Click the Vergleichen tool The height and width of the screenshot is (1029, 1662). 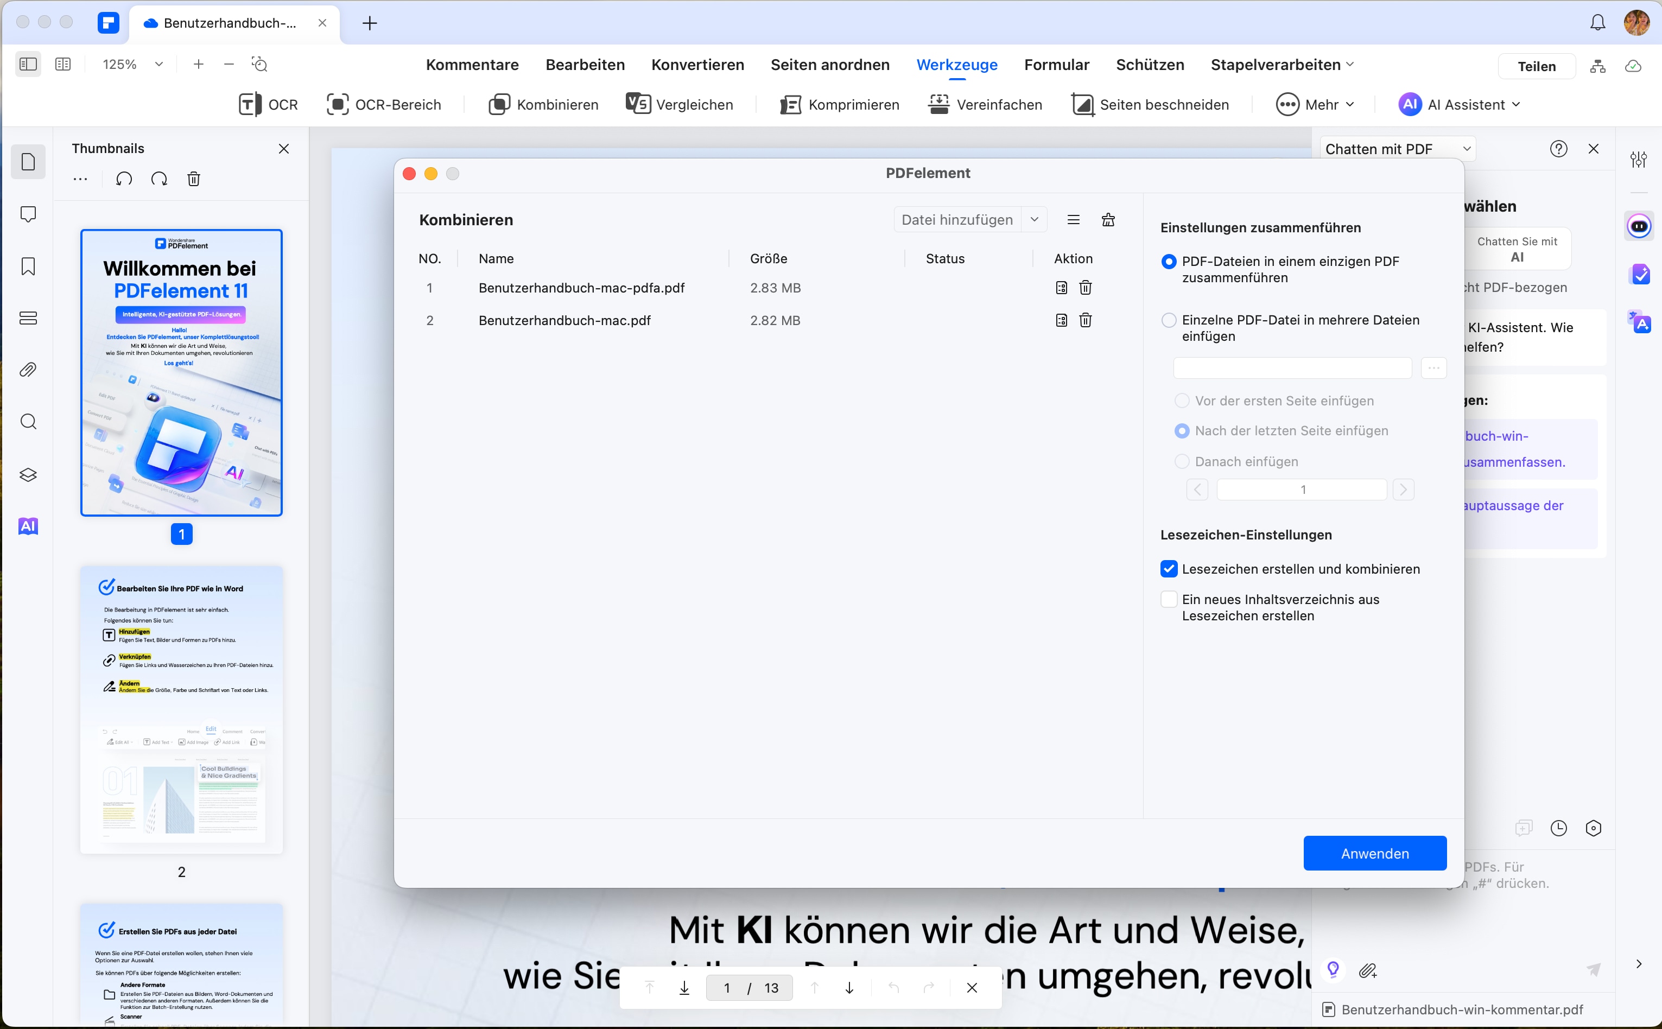[679, 105]
